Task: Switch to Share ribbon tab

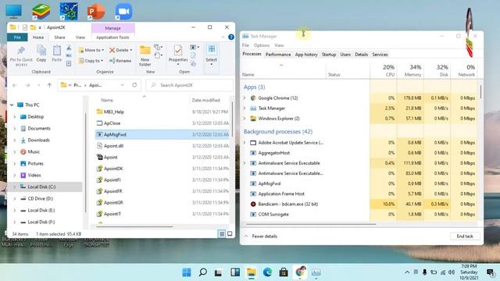Action: click(x=59, y=37)
